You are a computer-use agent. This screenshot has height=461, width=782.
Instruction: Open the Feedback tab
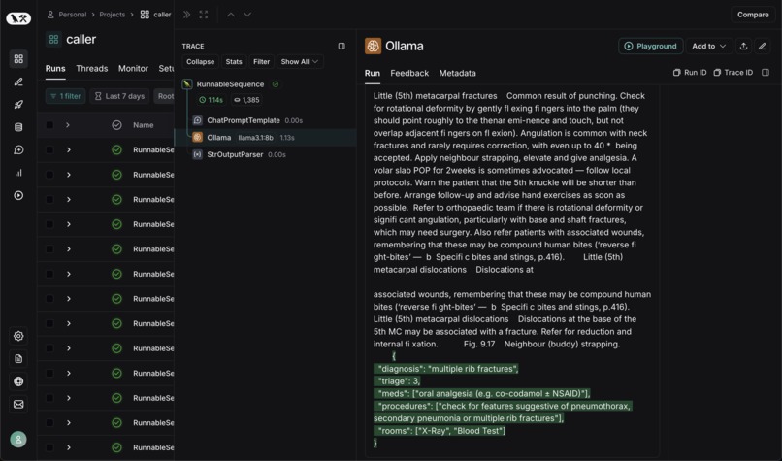409,73
